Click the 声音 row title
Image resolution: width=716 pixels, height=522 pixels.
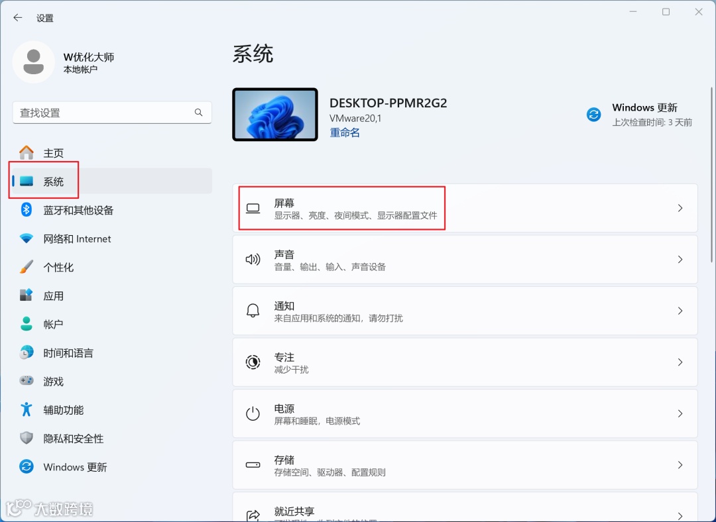(x=284, y=254)
